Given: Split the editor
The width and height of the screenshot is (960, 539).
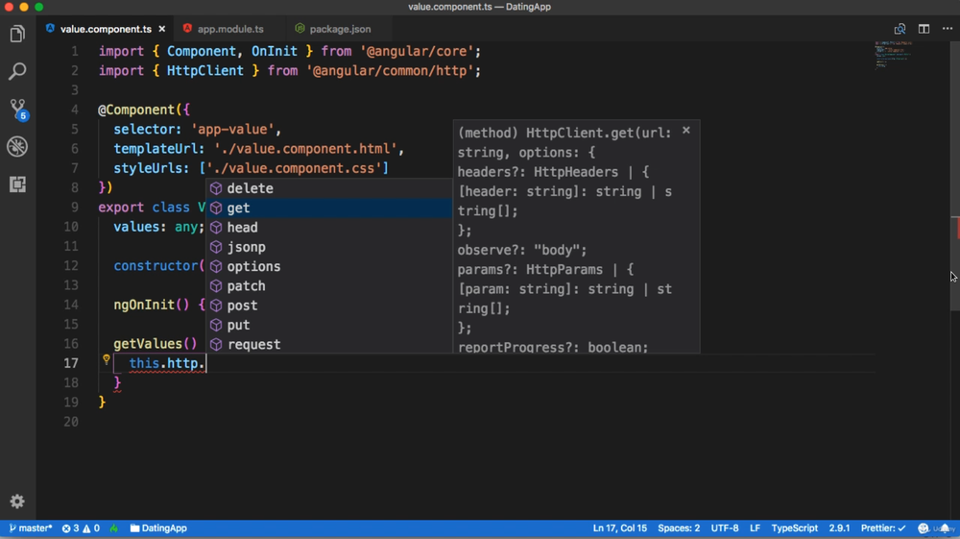Looking at the screenshot, I should click(x=924, y=29).
